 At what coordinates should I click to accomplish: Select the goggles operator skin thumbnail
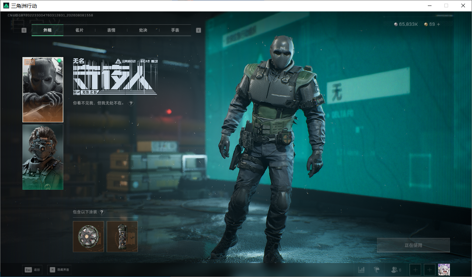tap(43, 157)
